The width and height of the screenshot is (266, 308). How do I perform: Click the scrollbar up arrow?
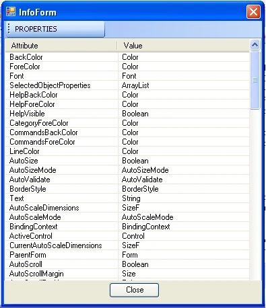[x=255, y=45]
